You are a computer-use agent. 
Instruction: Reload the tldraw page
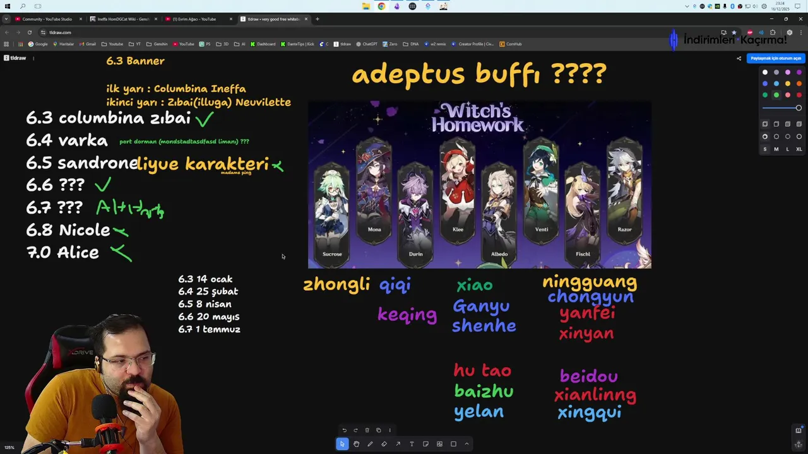click(x=29, y=32)
